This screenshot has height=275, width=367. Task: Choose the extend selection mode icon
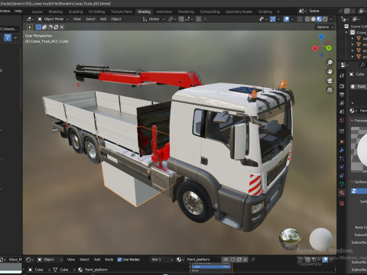point(44,27)
